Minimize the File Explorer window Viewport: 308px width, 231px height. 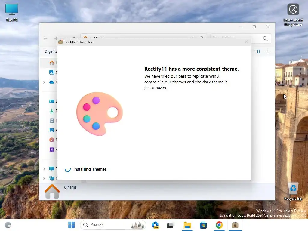[241, 27]
